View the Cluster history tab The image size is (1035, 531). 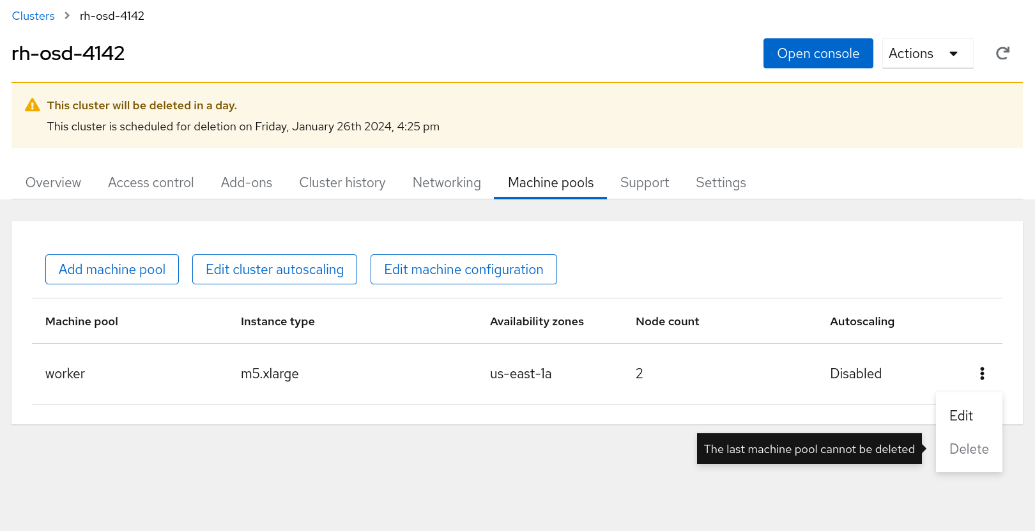pos(342,183)
